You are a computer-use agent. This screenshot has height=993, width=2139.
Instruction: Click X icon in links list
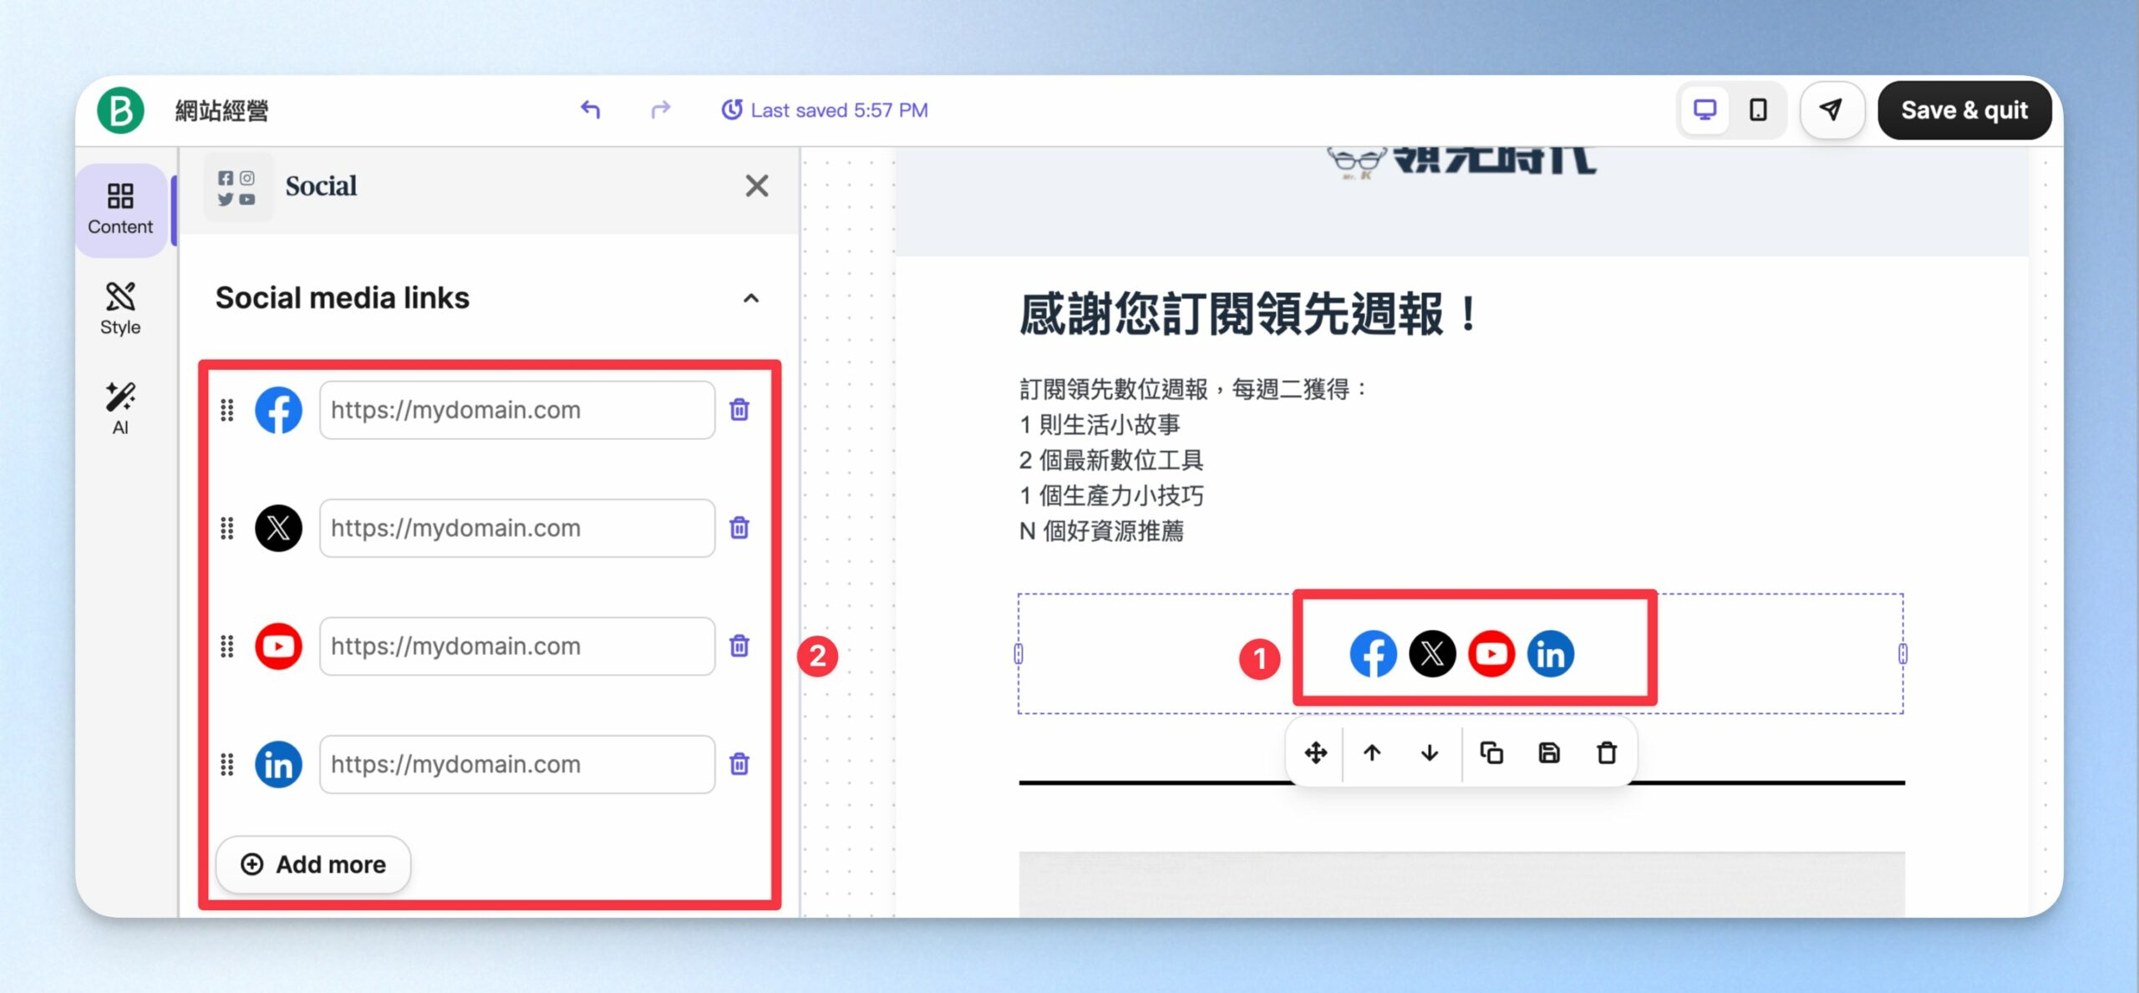click(x=278, y=528)
